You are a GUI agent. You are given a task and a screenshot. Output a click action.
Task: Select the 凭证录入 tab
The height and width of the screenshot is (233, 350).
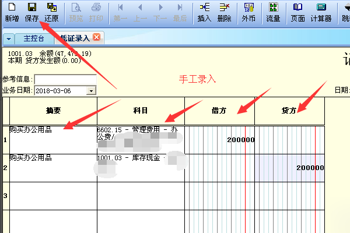tap(75, 38)
